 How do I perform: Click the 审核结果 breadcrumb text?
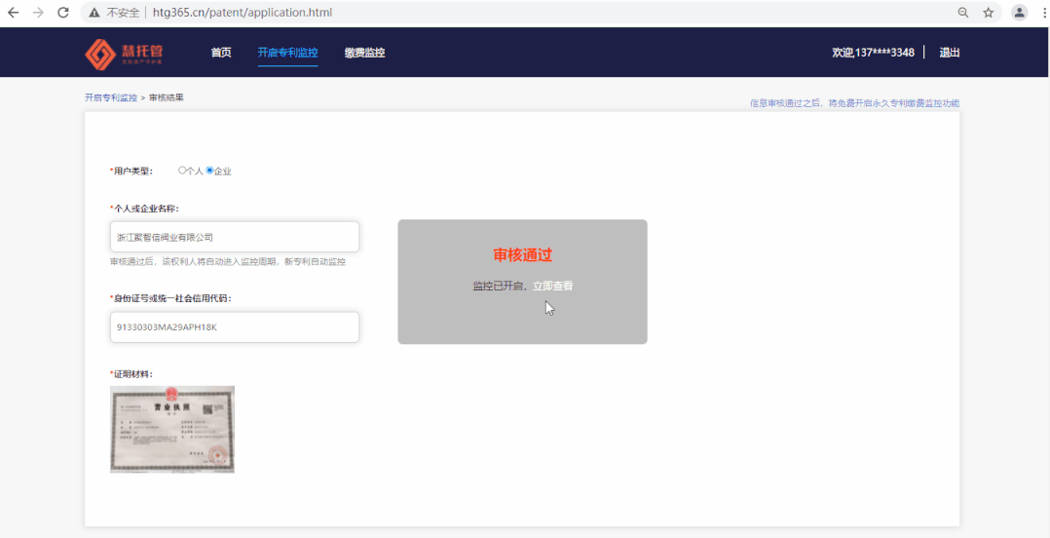coord(166,97)
